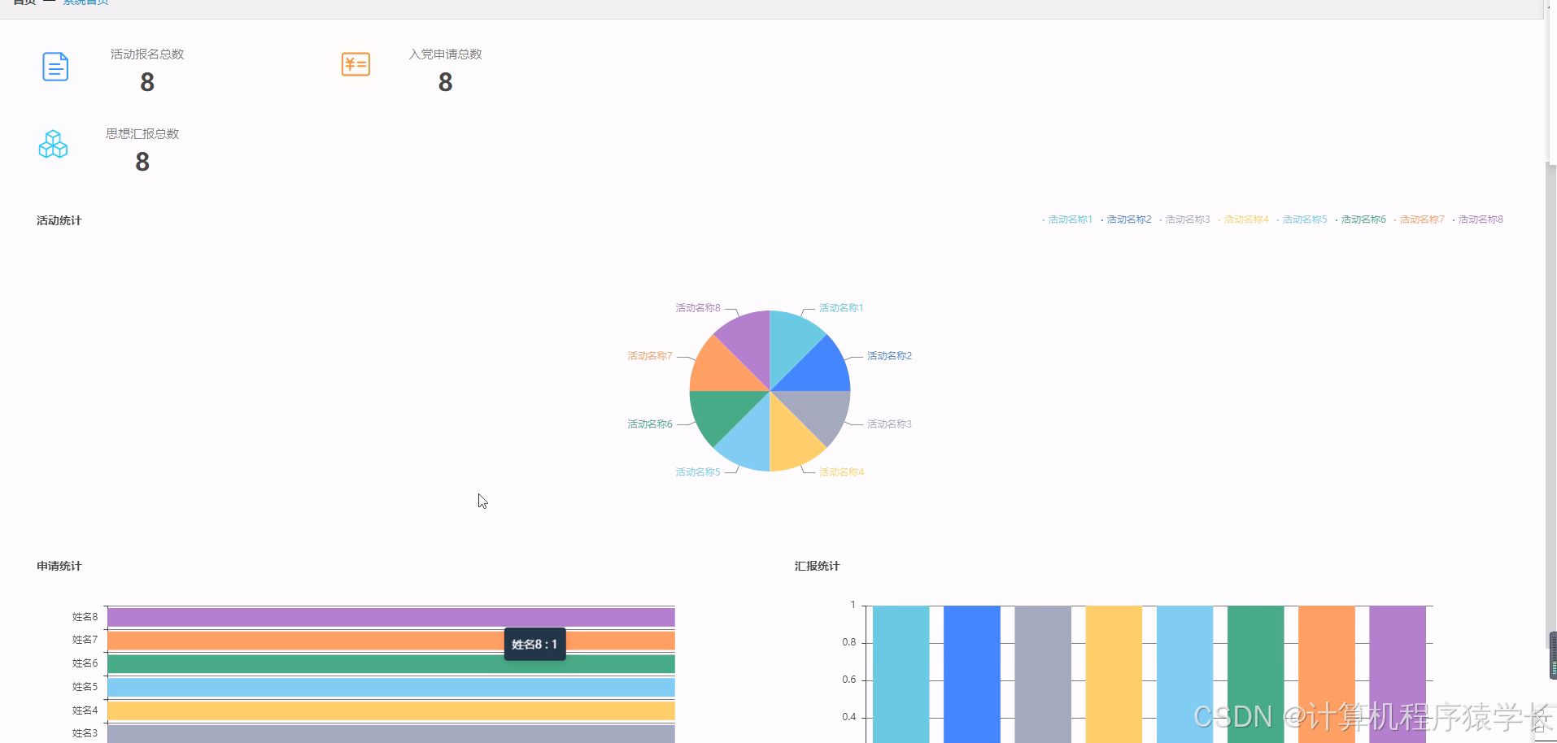Image resolution: width=1557 pixels, height=743 pixels.
Task: Click the 活动统计 section title
Action: click(x=59, y=220)
